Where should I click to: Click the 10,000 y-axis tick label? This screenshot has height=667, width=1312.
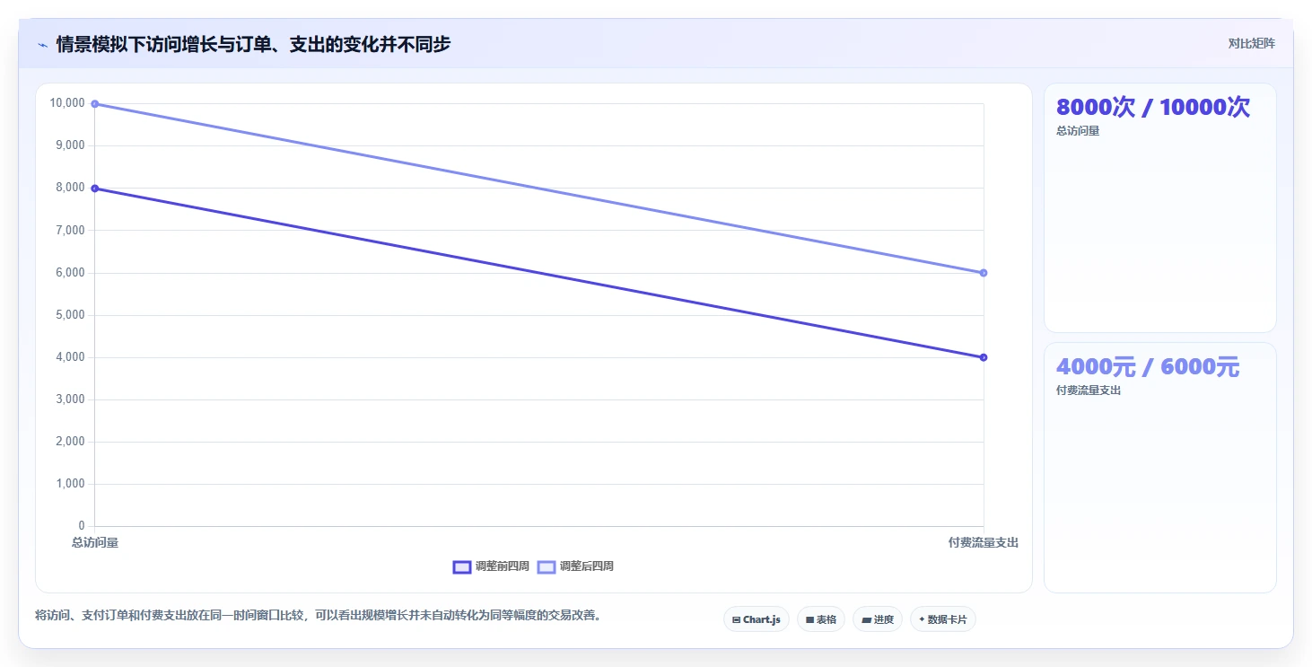(67, 103)
